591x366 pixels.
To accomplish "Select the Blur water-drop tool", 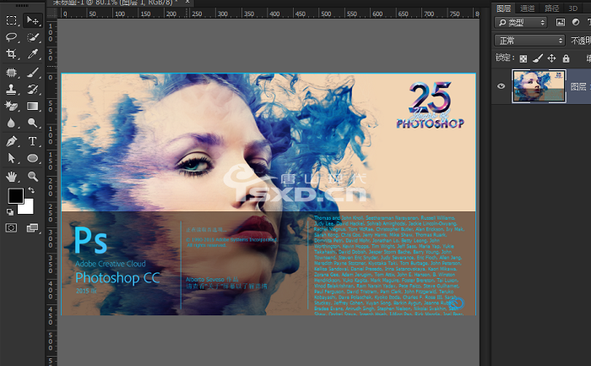I will [11, 123].
